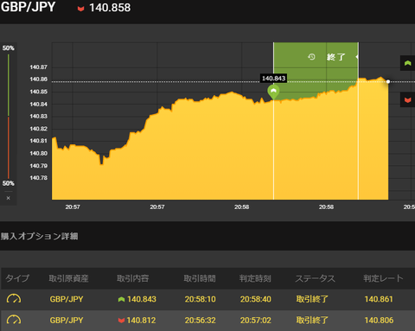Click the 終了 label in green zone
This screenshot has width=415, height=331.
335,57
